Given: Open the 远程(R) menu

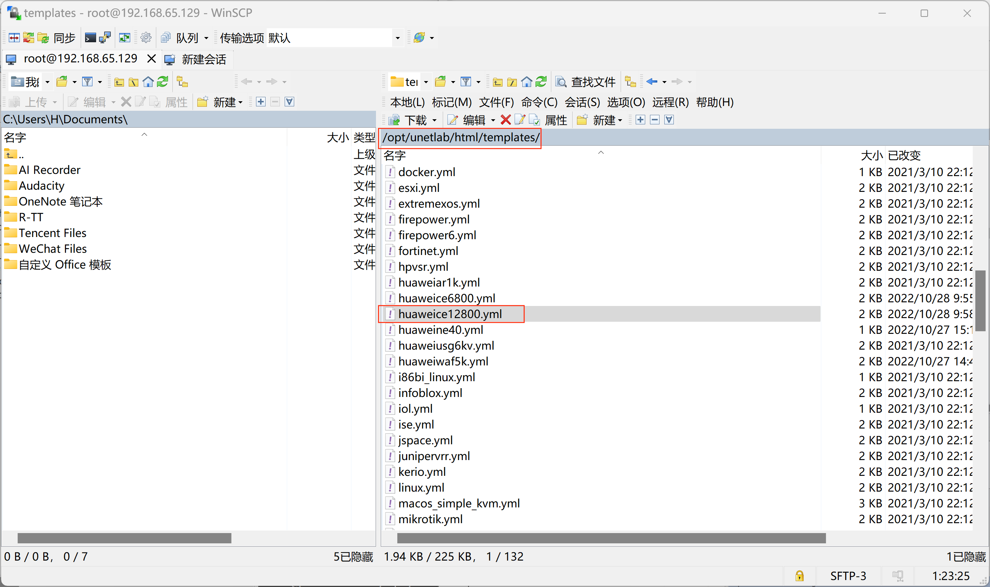Looking at the screenshot, I should (671, 102).
